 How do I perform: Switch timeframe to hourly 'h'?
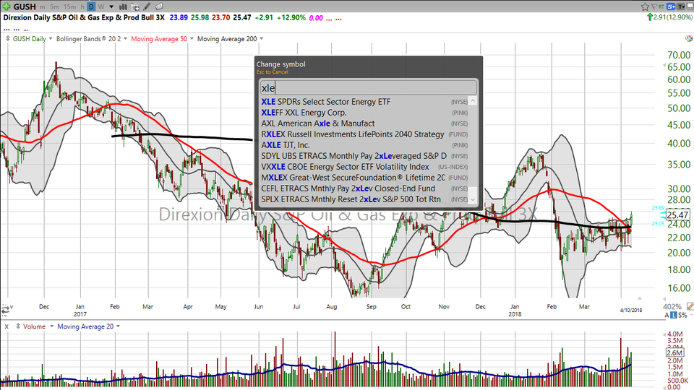coord(82,6)
